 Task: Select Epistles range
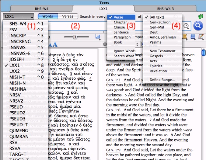tap(162, 66)
